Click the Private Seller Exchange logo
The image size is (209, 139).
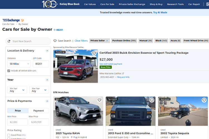[13, 20]
